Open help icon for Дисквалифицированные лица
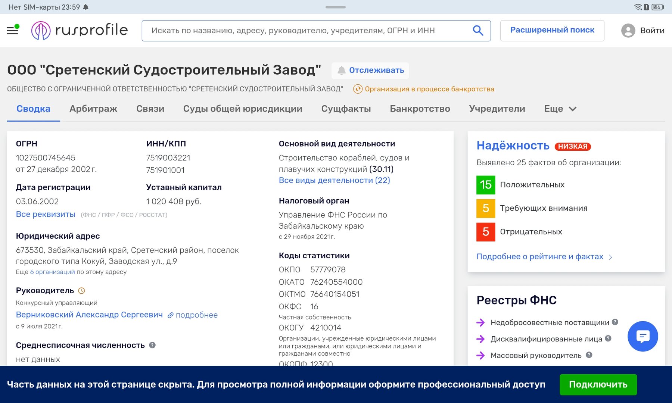 [608, 338]
